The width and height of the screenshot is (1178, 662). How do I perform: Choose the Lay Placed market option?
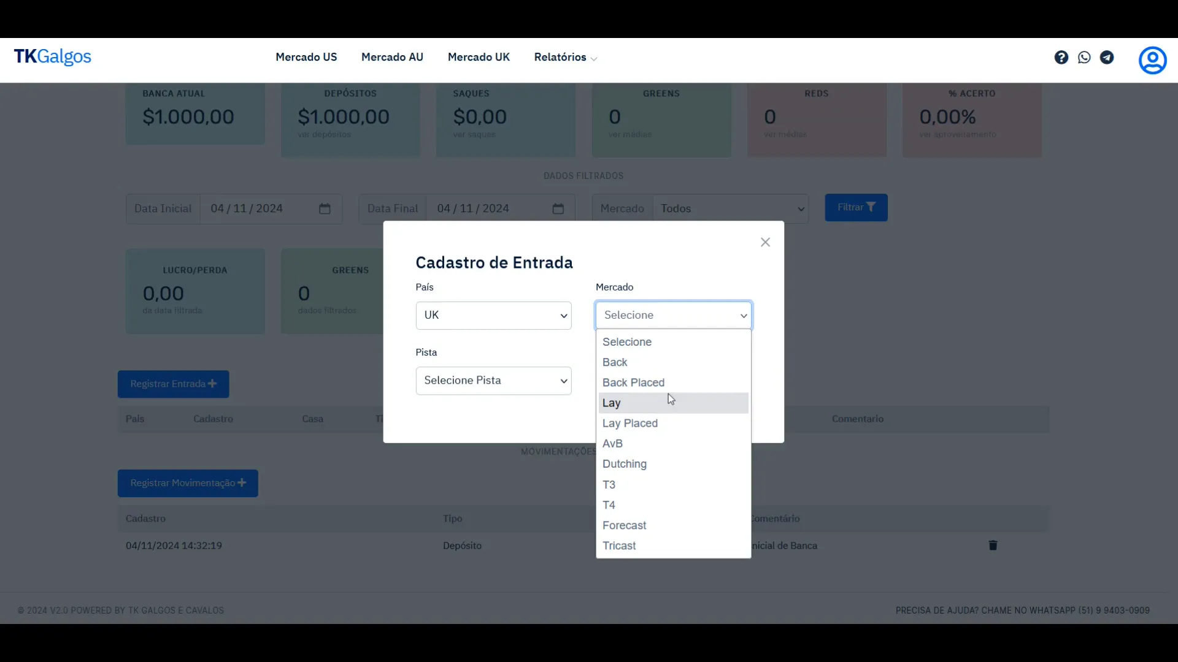(x=673, y=423)
